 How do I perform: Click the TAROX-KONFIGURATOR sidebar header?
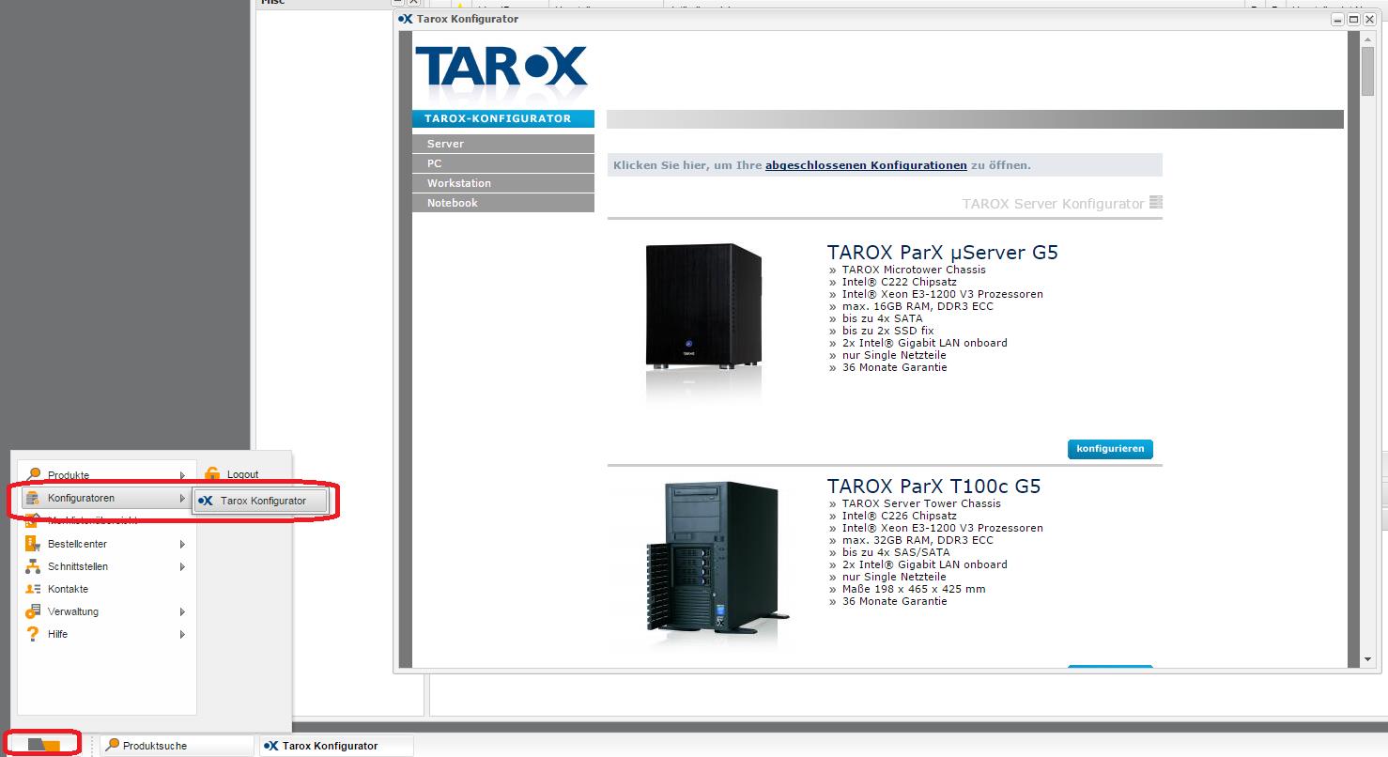(503, 118)
